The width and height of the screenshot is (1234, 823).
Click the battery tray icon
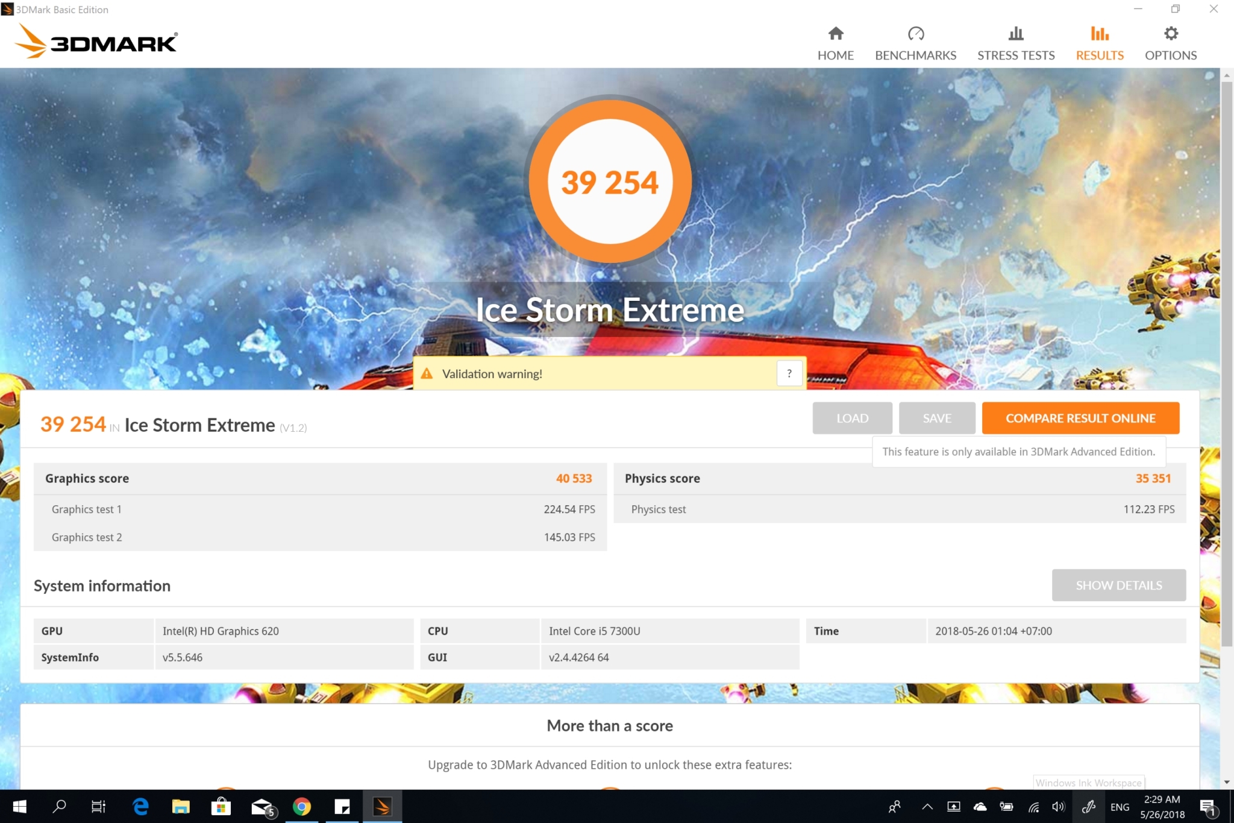pos(1006,807)
